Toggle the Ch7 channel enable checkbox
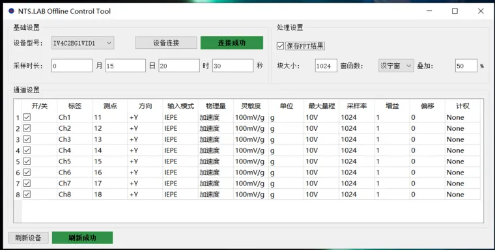 click(27, 184)
